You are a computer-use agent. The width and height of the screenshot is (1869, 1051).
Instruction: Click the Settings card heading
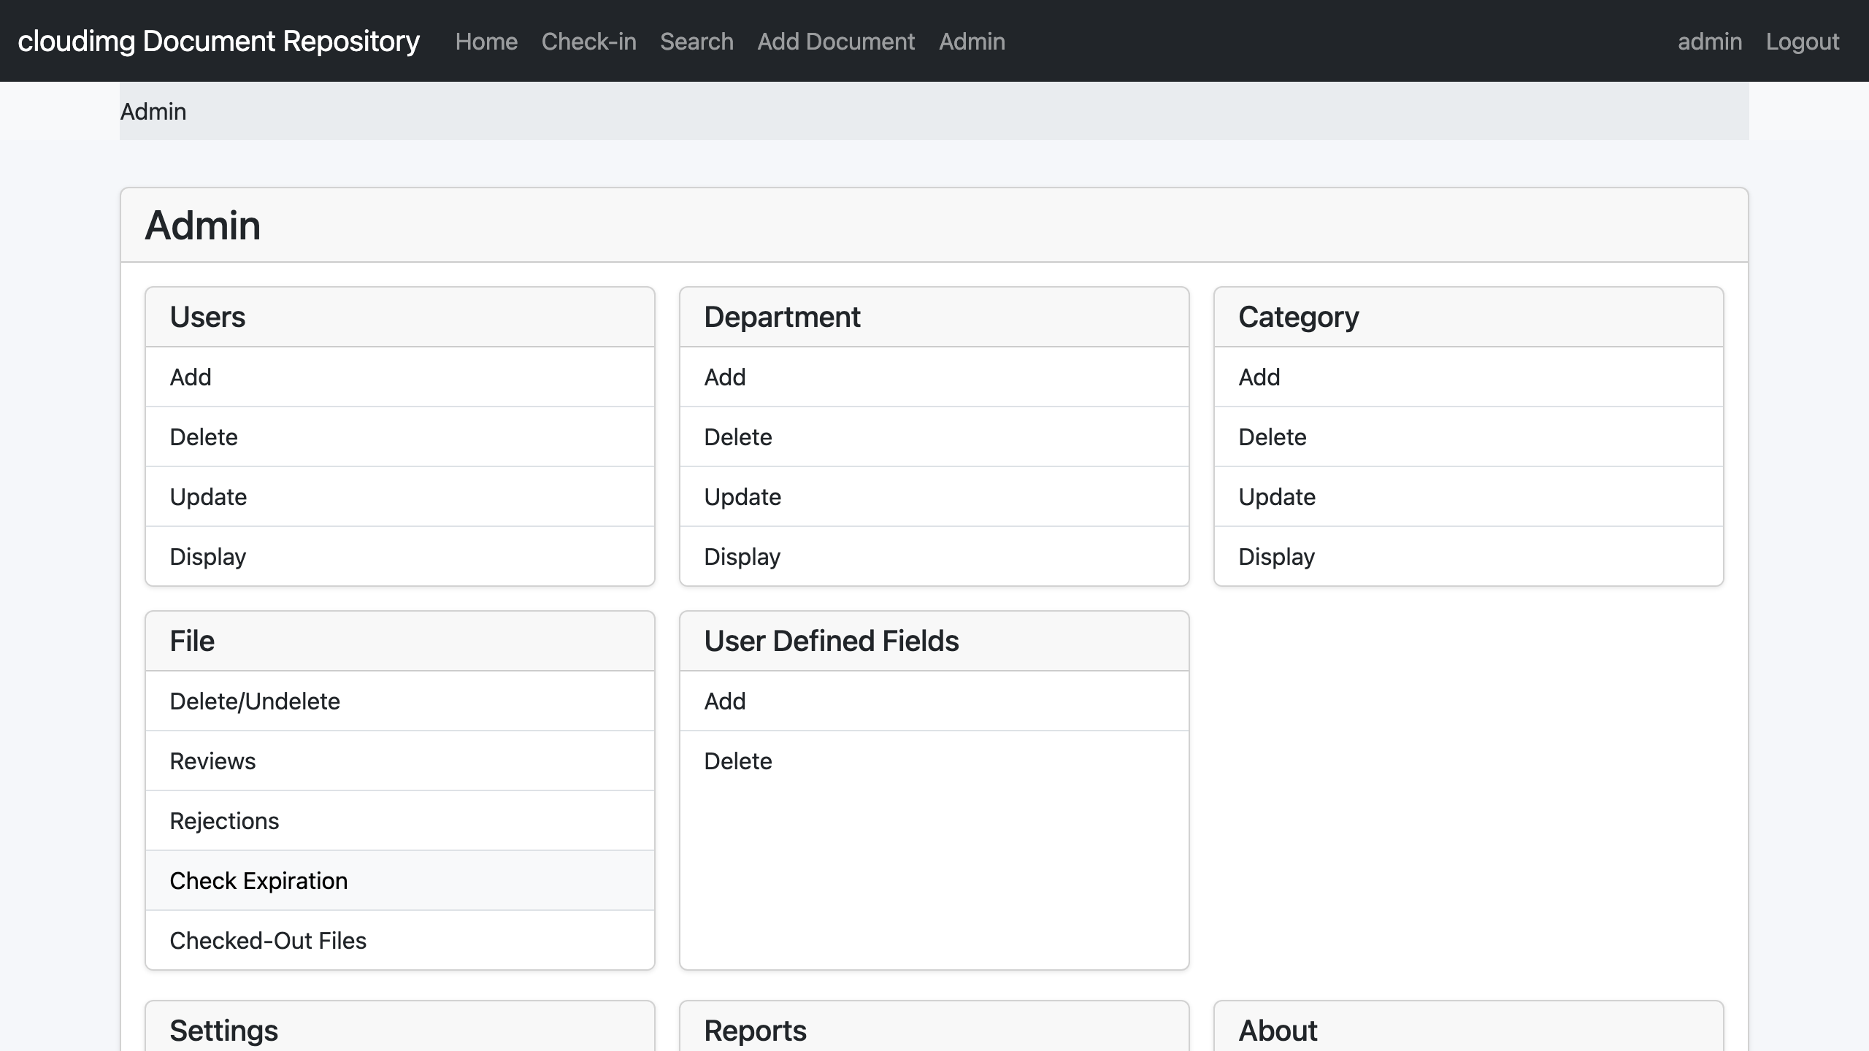(x=223, y=1031)
